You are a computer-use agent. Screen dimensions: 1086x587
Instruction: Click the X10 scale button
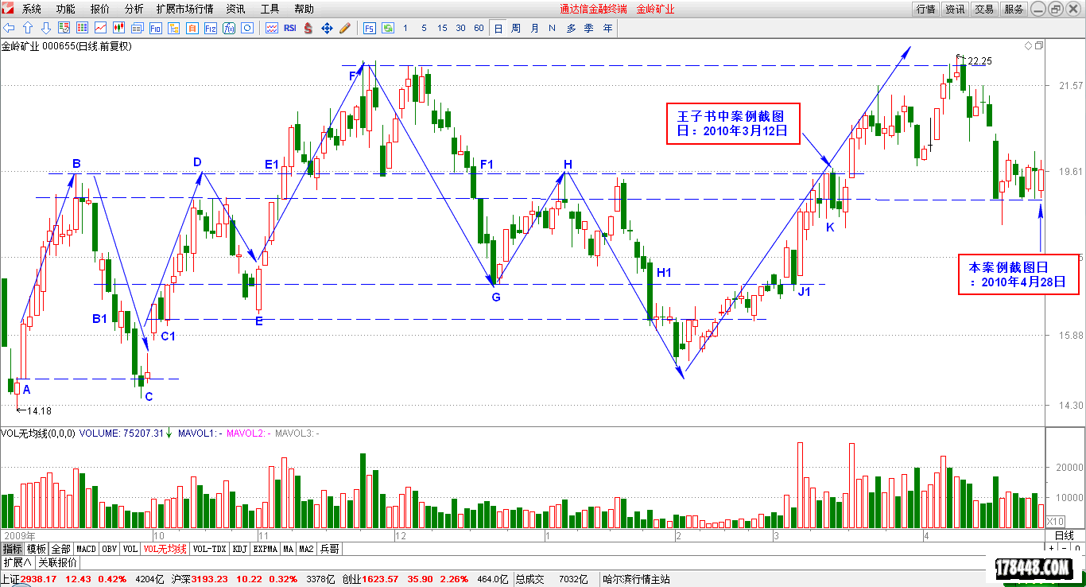tap(1054, 521)
